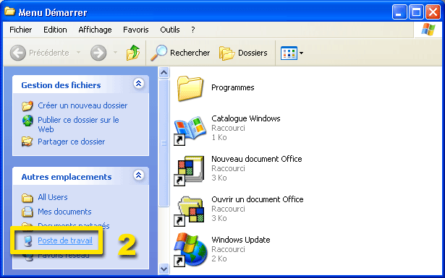Collapse the Autres emplacements panel
This screenshot has height=278, width=445.
click(x=138, y=175)
